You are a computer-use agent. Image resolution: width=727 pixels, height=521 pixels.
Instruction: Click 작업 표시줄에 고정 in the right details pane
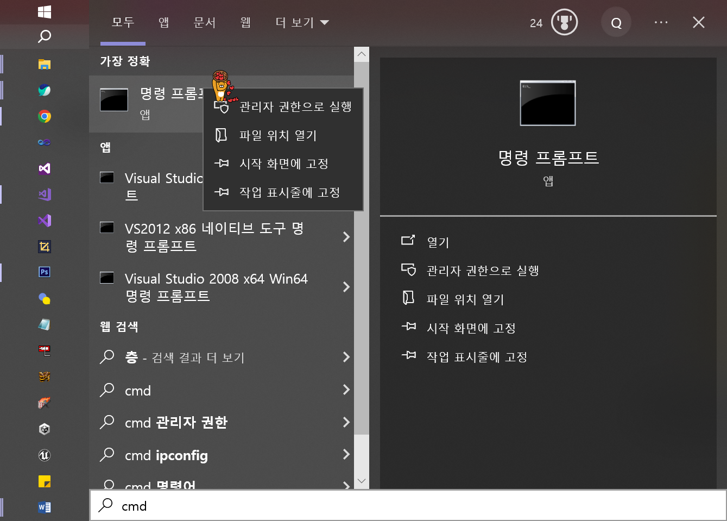477,357
